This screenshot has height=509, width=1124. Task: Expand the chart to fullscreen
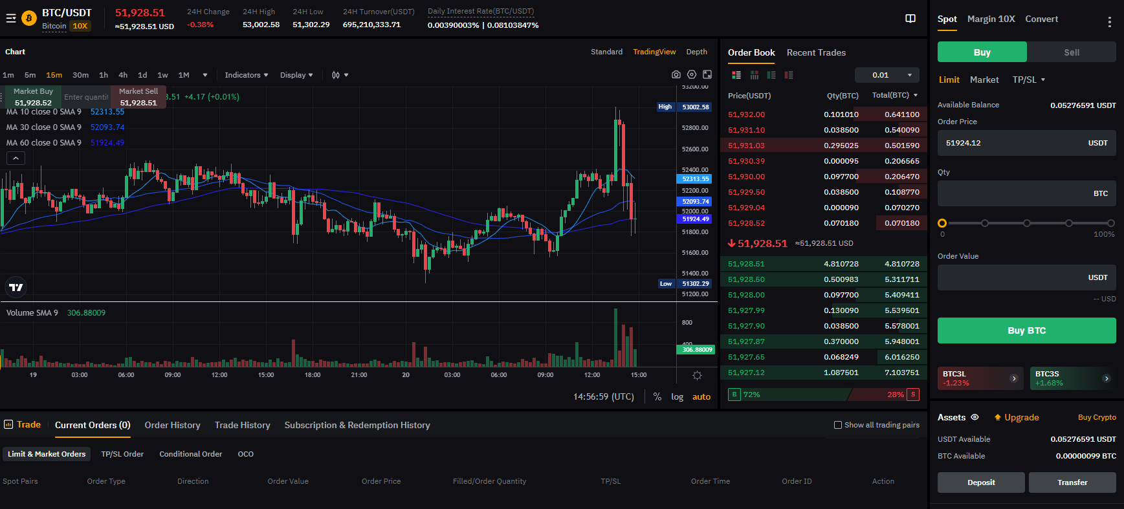click(707, 75)
